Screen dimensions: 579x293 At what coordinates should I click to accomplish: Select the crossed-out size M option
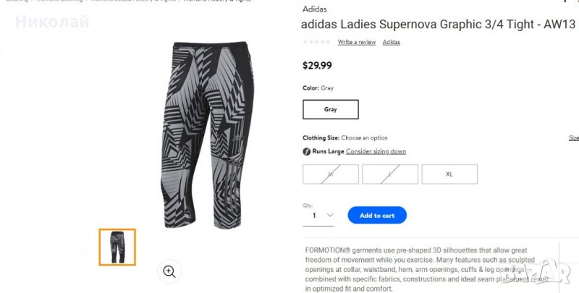point(331,174)
